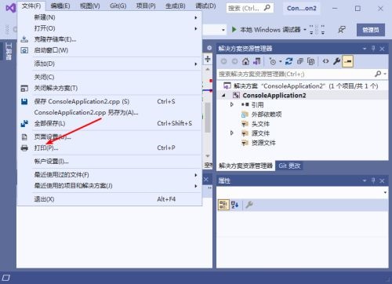Image resolution: width=392 pixels, height=284 pixels.
Task: Click the sync/refresh icon in Solution Explorer
Action: [289, 61]
